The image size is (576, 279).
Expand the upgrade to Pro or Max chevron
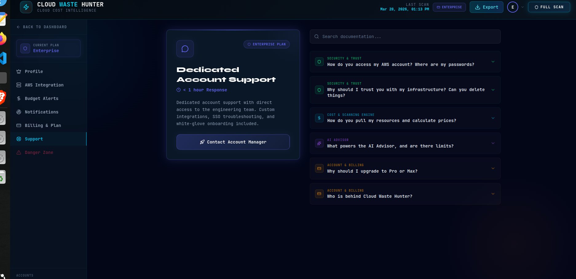tap(493, 168)
